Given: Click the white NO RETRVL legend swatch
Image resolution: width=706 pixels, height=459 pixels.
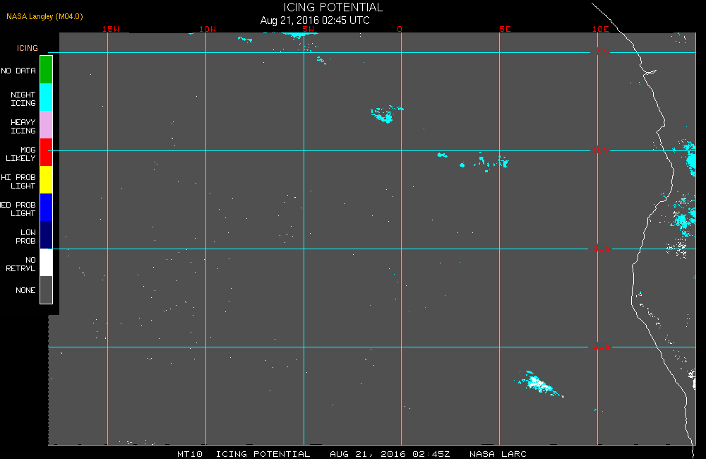Looking at the screenshot, I should (x=47, y=262).
